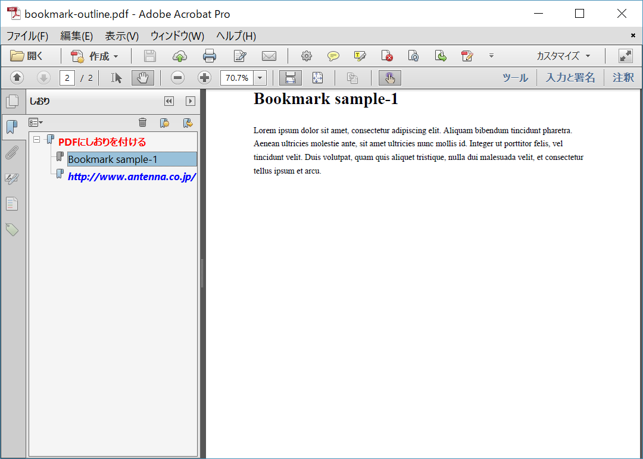
Task: Select the text Selection tool
Action: pyautogui.click(x=116, y=77)
